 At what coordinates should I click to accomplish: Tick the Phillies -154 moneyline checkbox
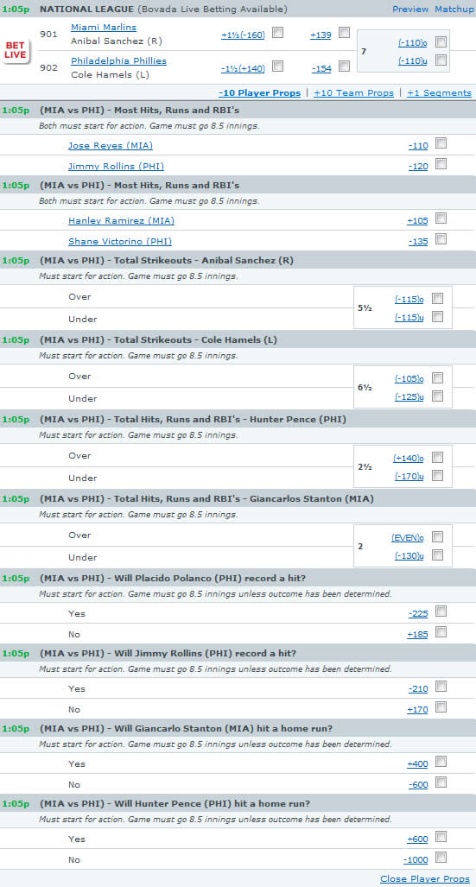click(x=344, y=67)
